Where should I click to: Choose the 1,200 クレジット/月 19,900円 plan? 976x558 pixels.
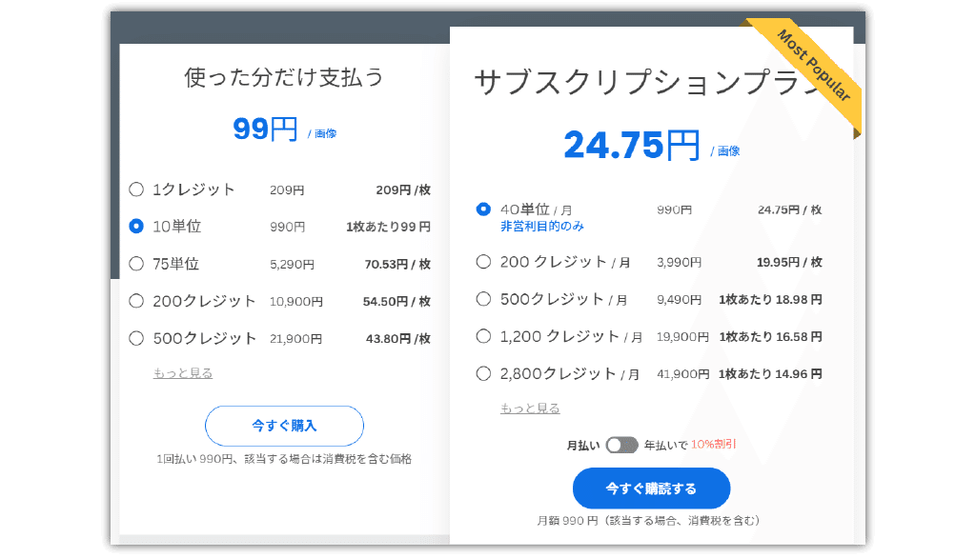click(x=483, y=336)
